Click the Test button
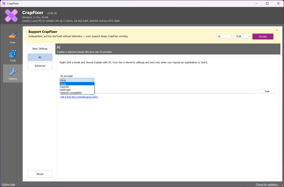 point(267,91)
